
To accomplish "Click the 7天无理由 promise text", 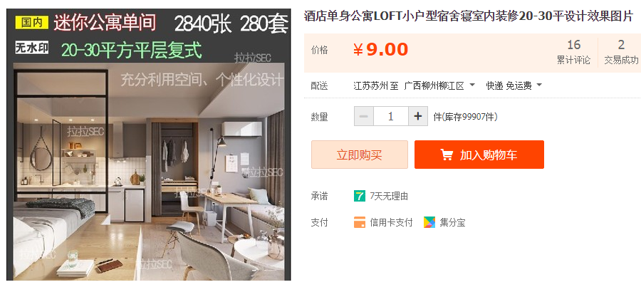I will pos(389,197).
